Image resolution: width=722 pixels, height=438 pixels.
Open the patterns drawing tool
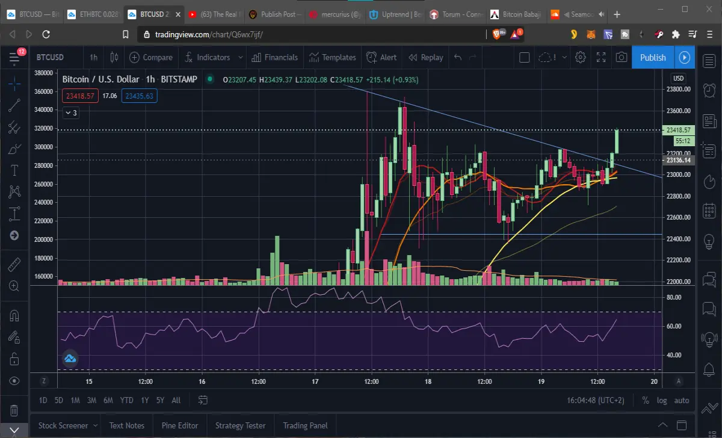point(14,192)
